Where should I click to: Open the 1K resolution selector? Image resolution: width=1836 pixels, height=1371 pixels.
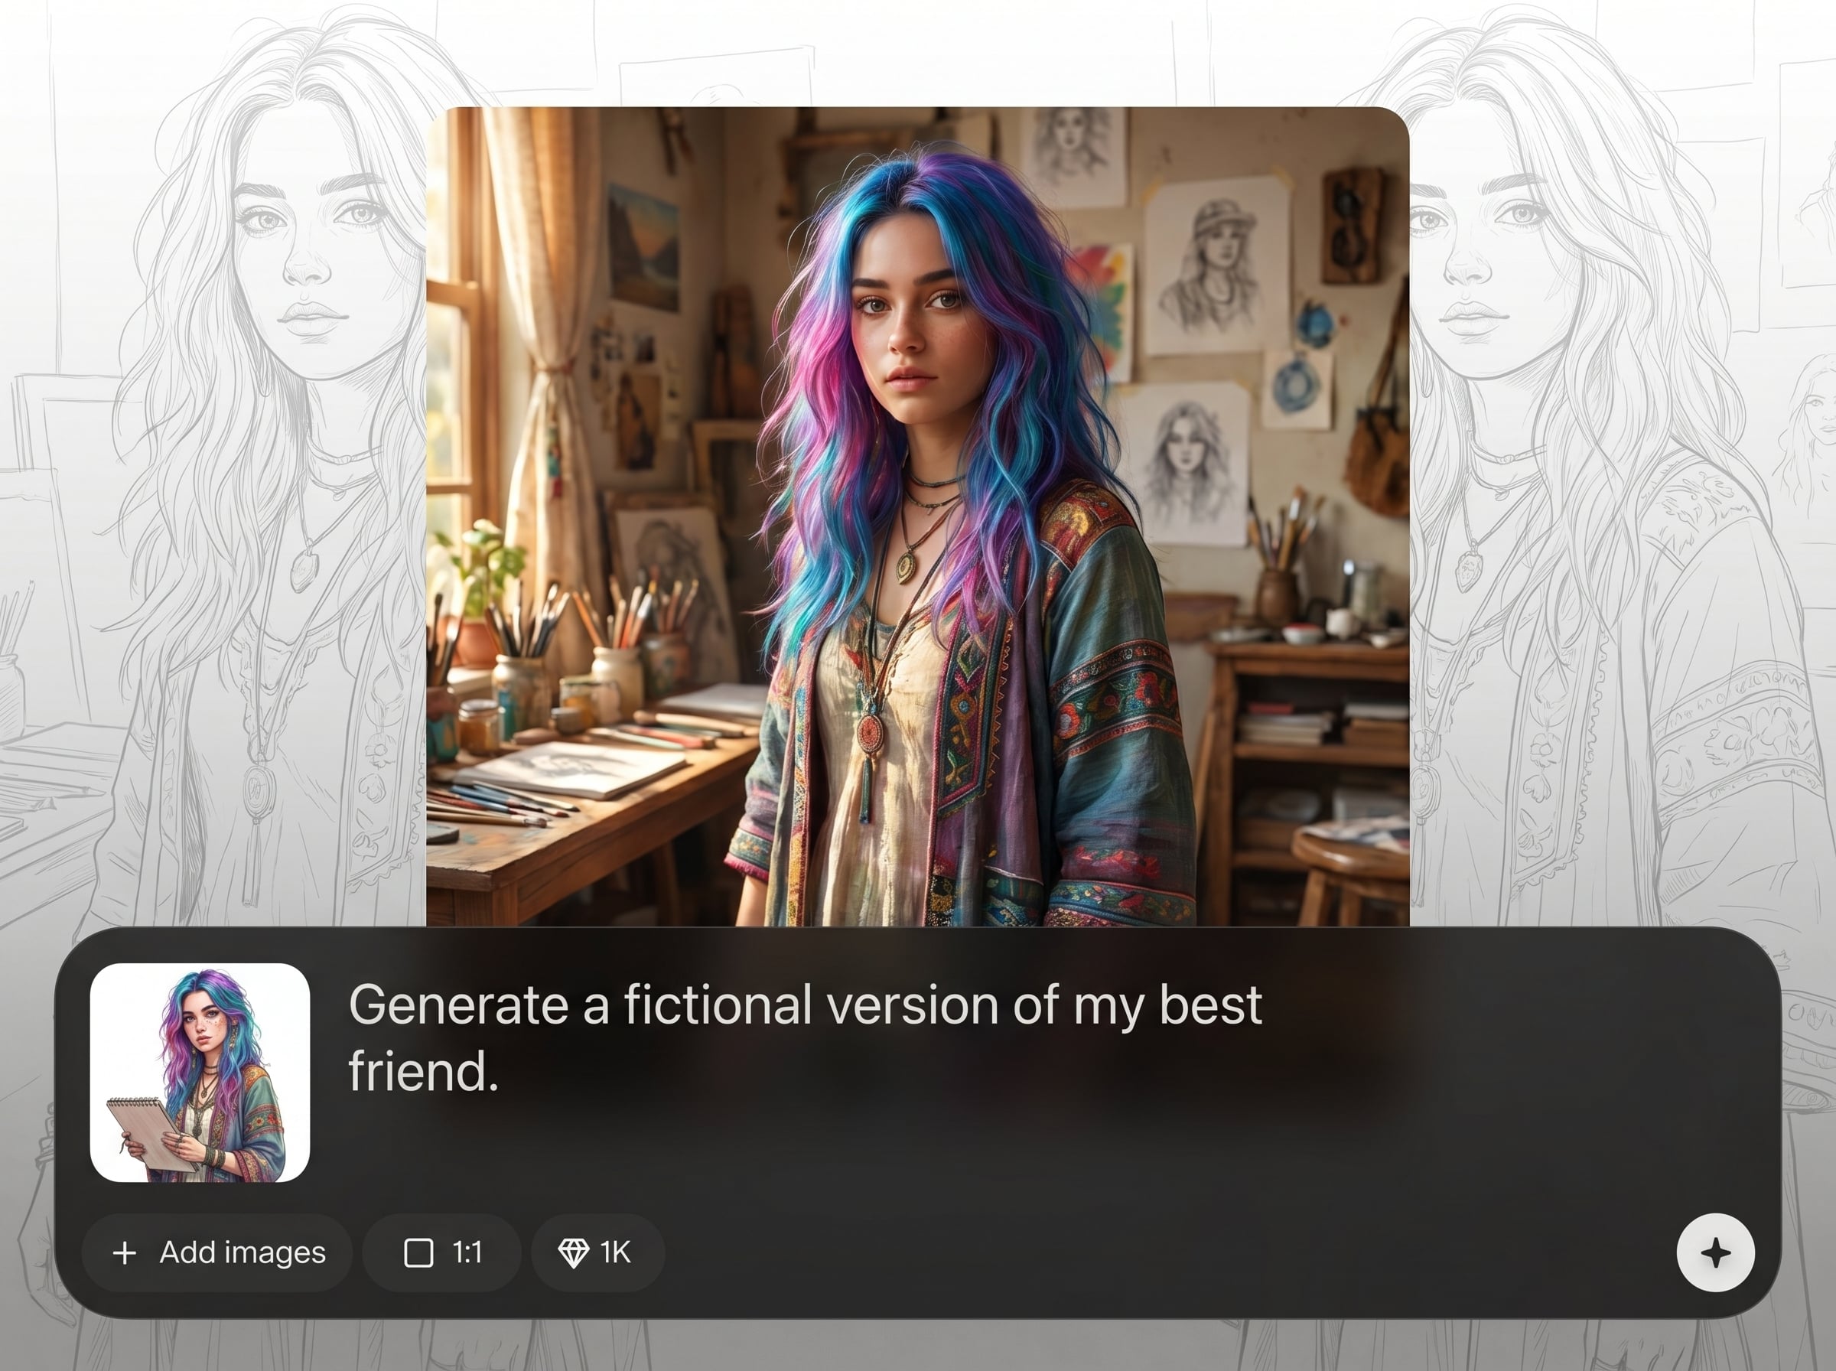pyautogui.click(x=597, y=1252)
